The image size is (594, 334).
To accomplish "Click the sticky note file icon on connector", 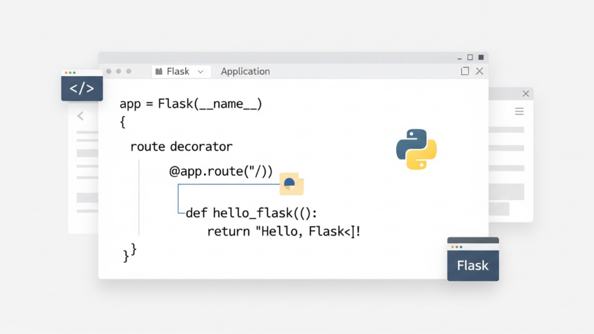I will 291,184.
